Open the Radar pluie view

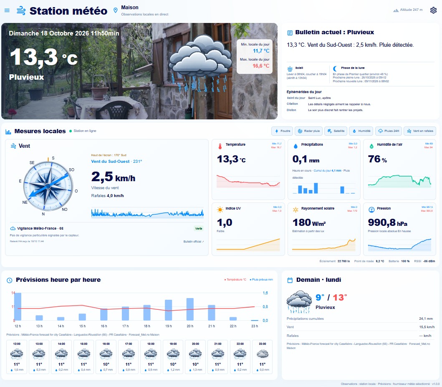pos(309,131)
